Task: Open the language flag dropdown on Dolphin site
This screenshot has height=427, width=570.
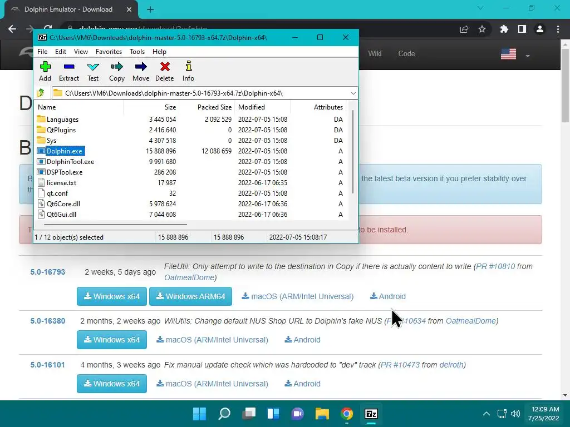Action: pyautogui.click(x=528, y=56)
